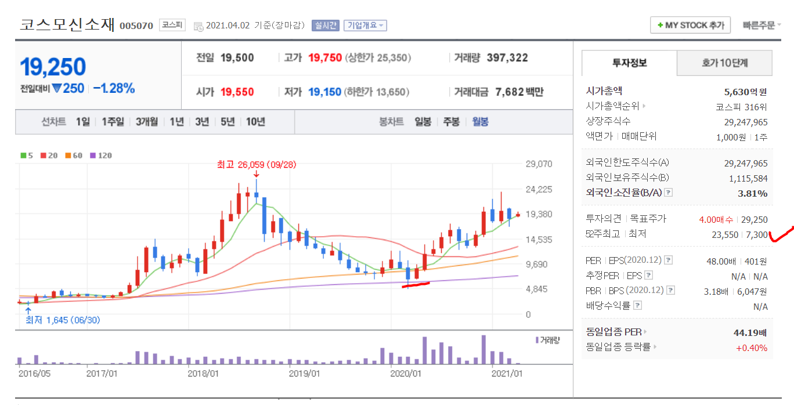Show the 일봉 daily candle chart
Screen dimensions: 794x405
[423, 122]
